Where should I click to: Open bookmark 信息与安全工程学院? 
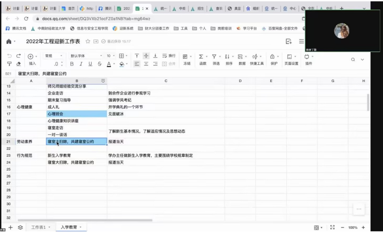coord(89,28)
